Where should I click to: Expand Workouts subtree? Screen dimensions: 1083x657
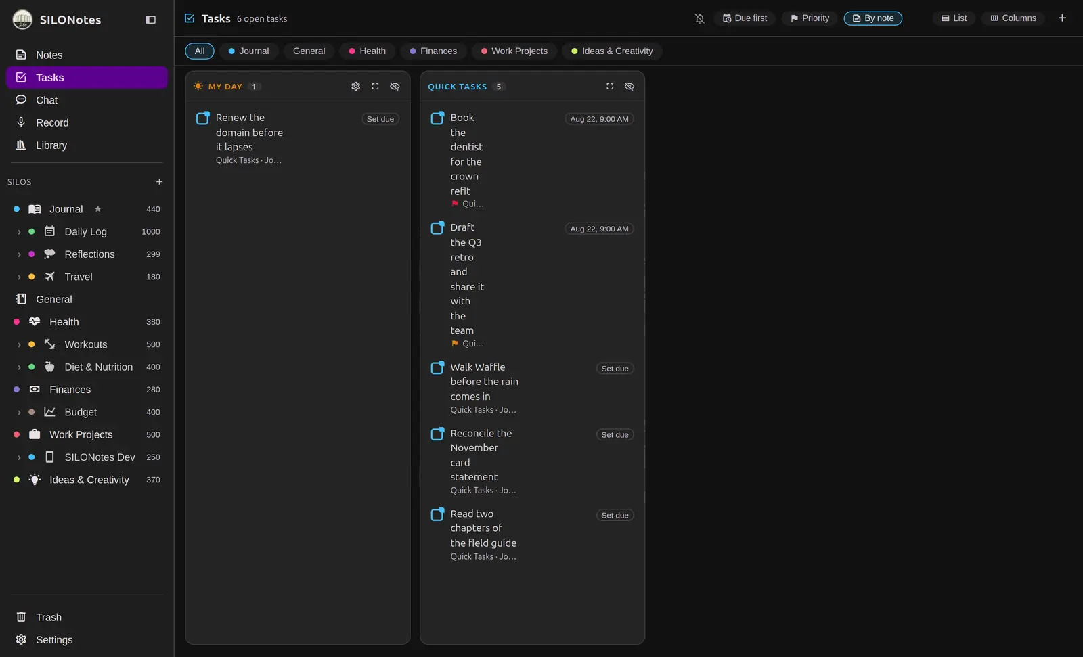click(19, 345)
